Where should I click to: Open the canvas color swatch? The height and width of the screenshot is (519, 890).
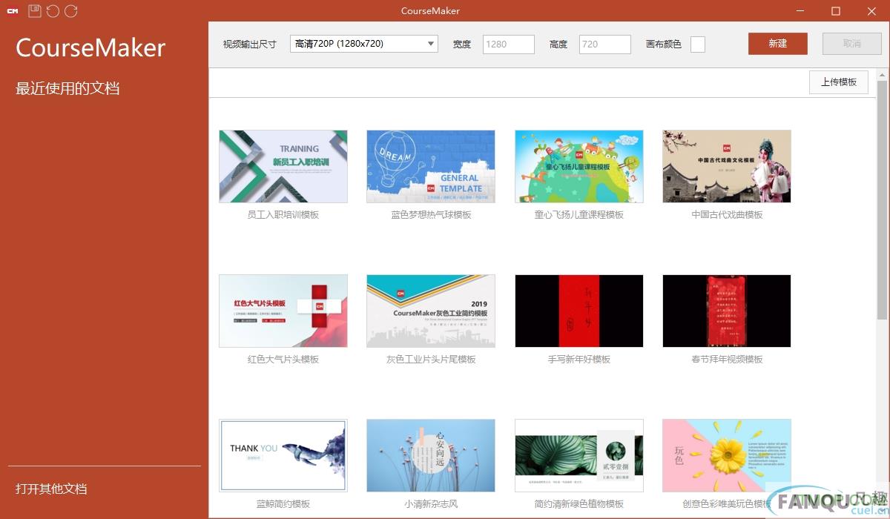(x=698, y=44)
